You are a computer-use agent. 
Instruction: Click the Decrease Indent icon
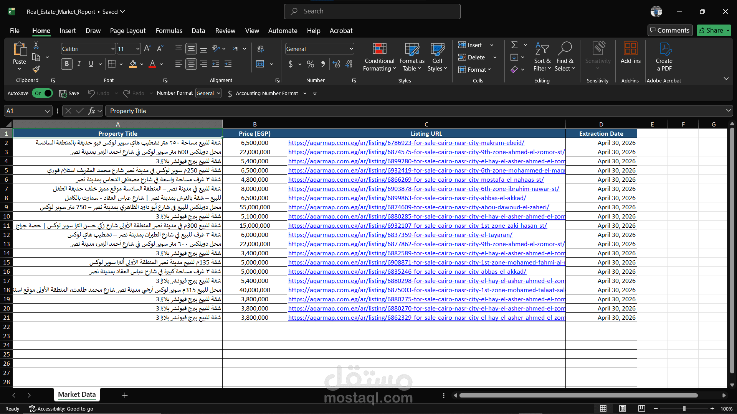[216, 64]
